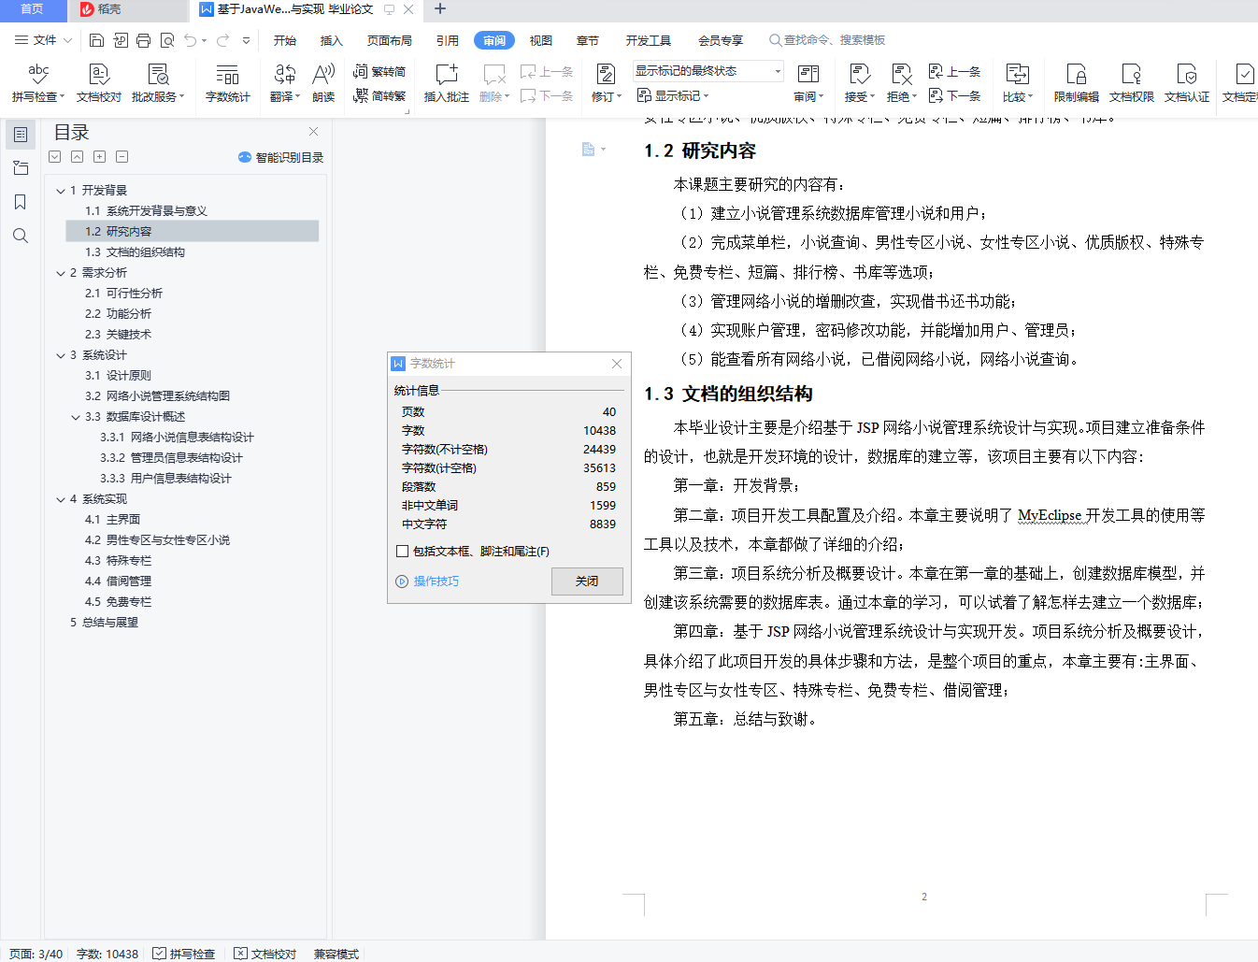
Task: Close the 目录 outline panel
Action: [x=314, y=132]
